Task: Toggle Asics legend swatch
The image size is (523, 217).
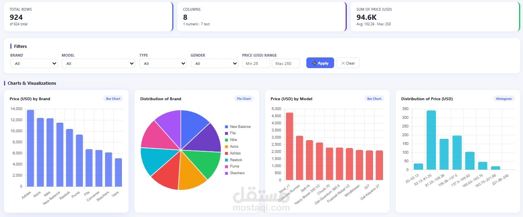Action: (x=226, y=147)
